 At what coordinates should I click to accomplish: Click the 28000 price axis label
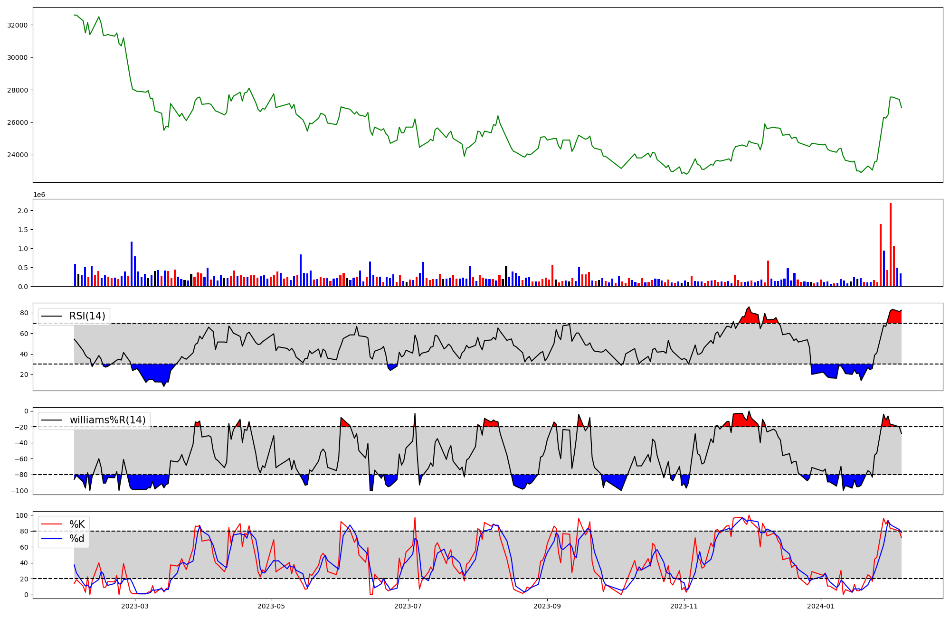click(18, 90)
